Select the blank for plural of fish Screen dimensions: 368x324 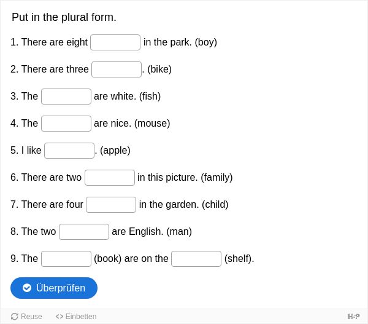pos(66,97)
